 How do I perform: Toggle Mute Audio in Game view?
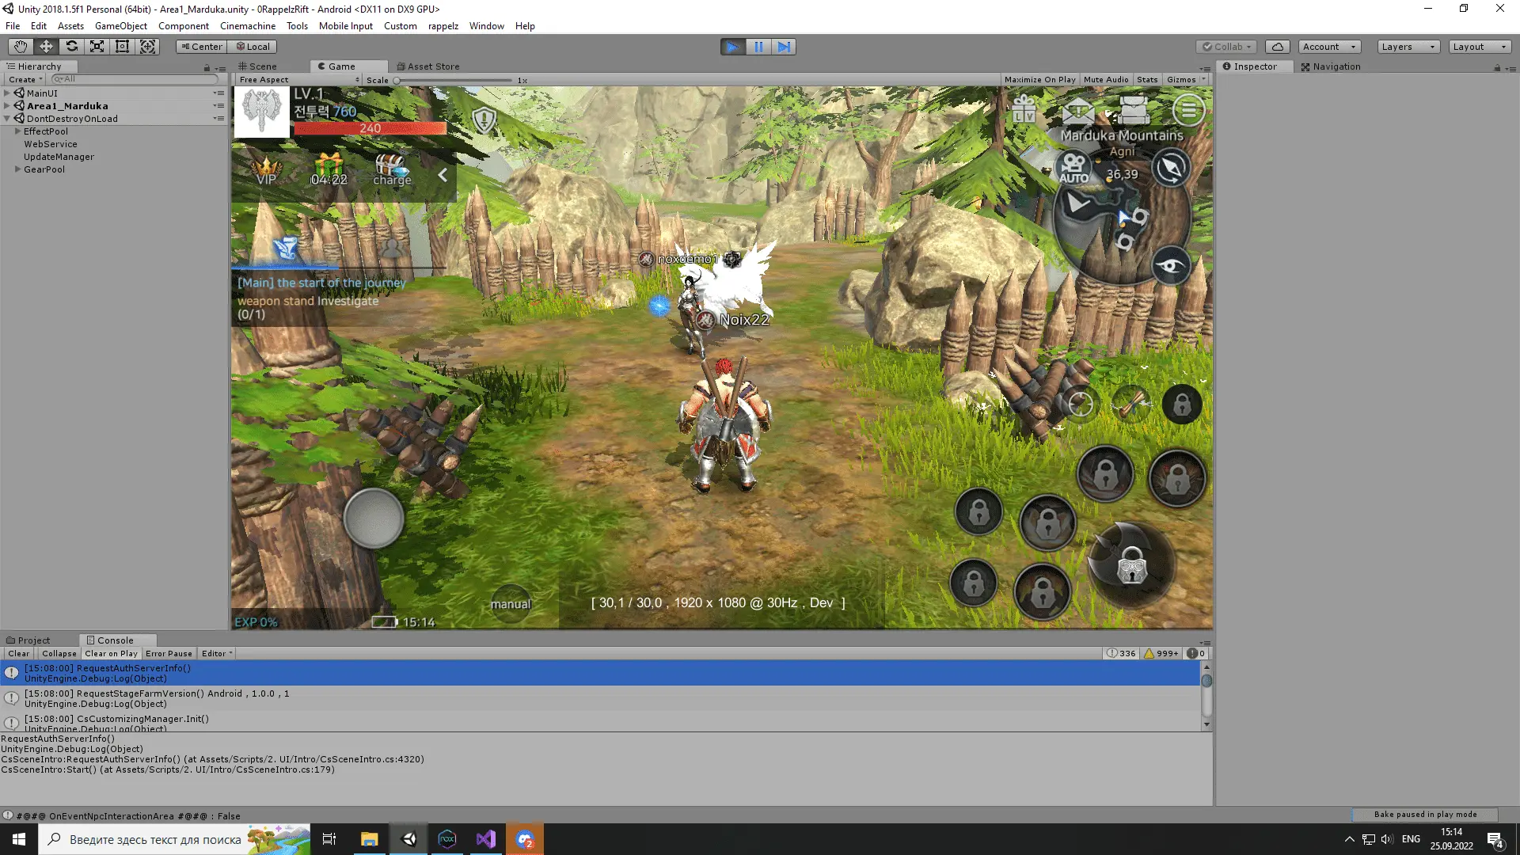point(1105,80)
